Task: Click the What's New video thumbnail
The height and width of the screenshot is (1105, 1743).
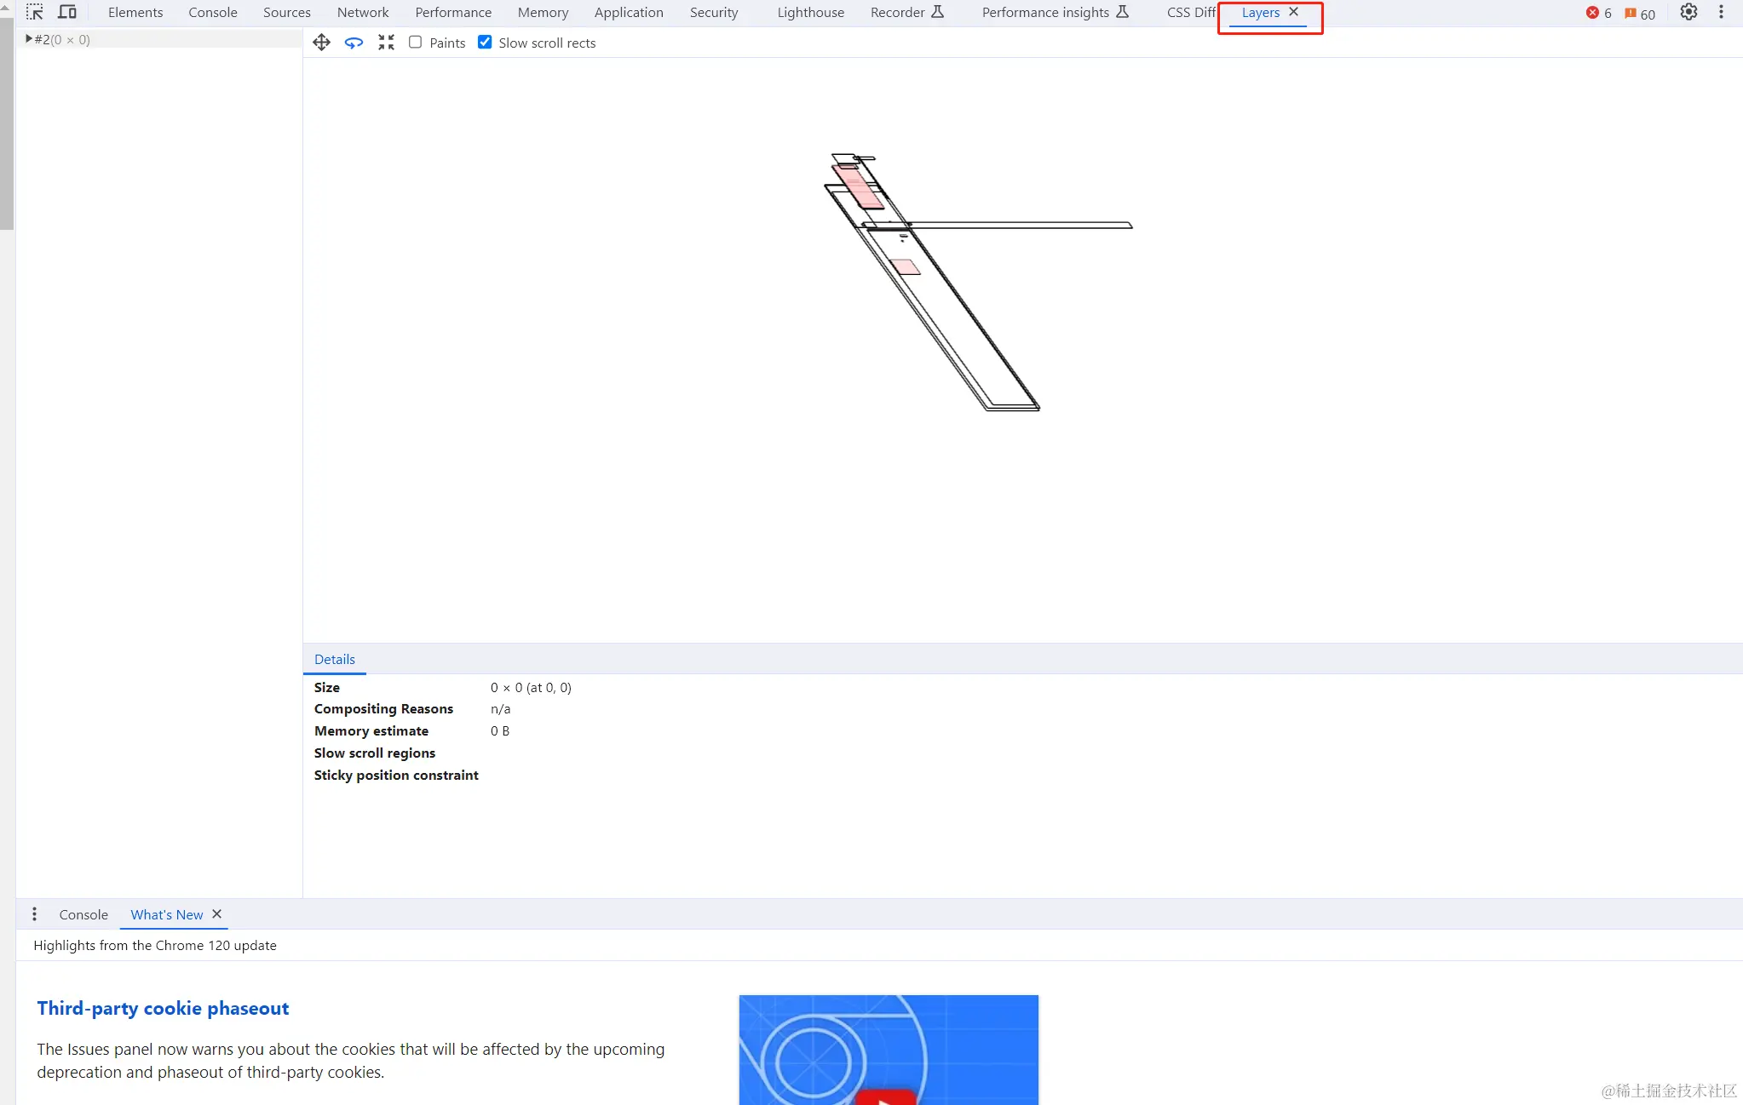Action: (888, 1050)
